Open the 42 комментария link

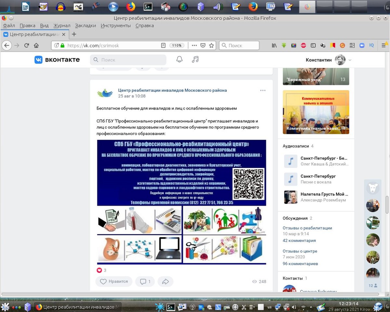(x=299, y=241)
